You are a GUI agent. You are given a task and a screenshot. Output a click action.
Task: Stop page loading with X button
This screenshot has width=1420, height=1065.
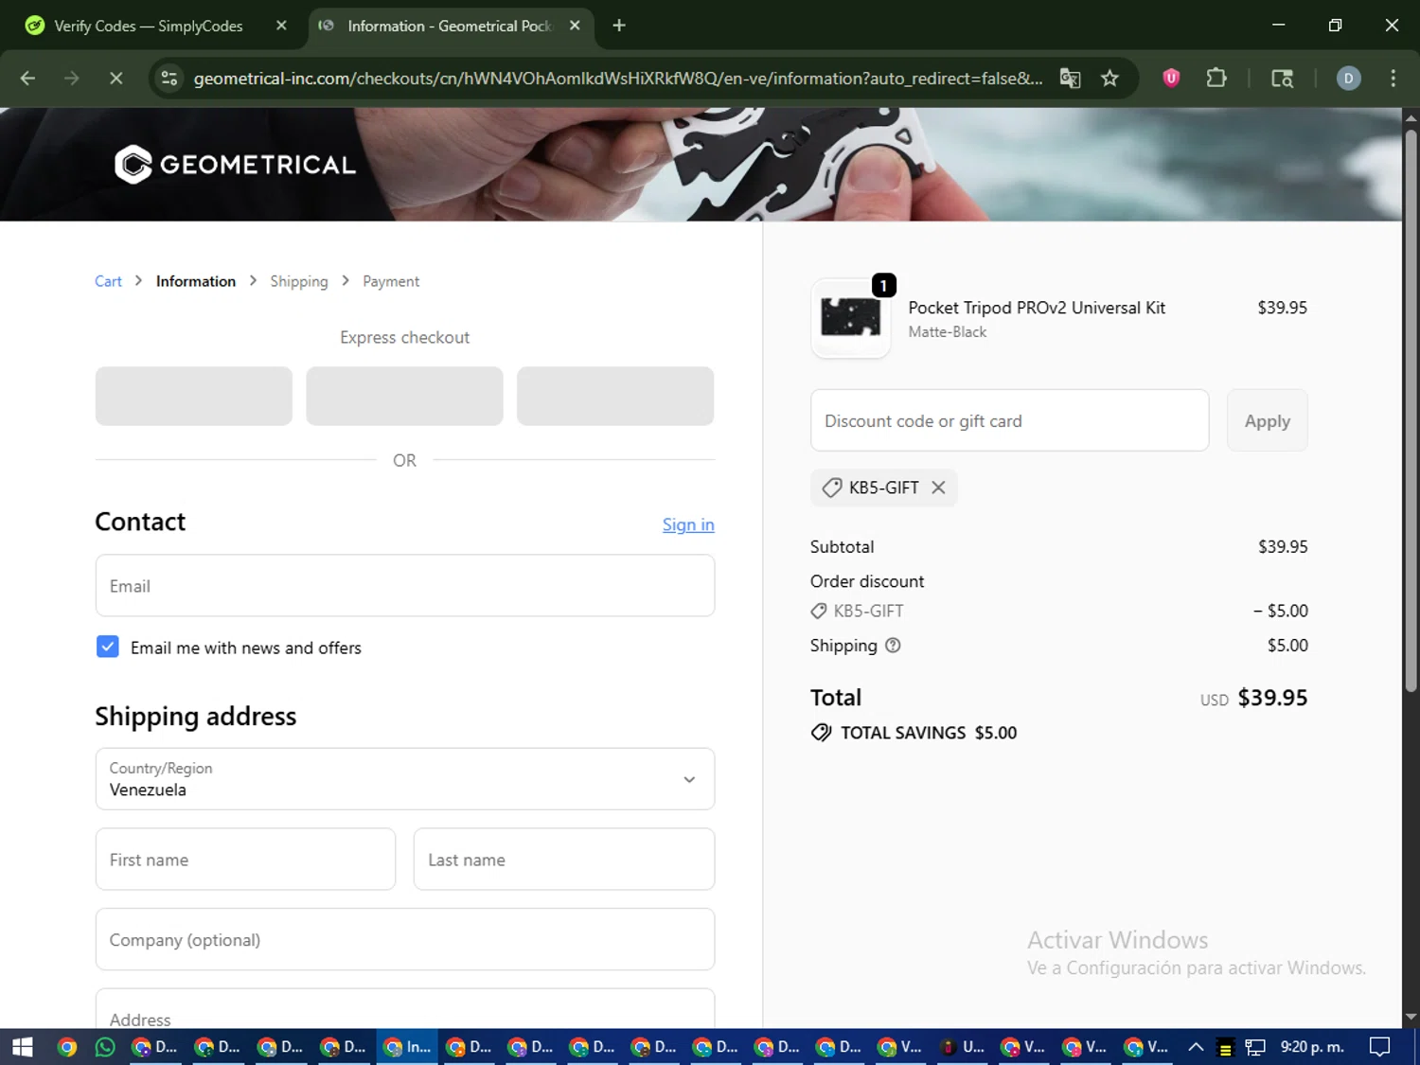115,79
